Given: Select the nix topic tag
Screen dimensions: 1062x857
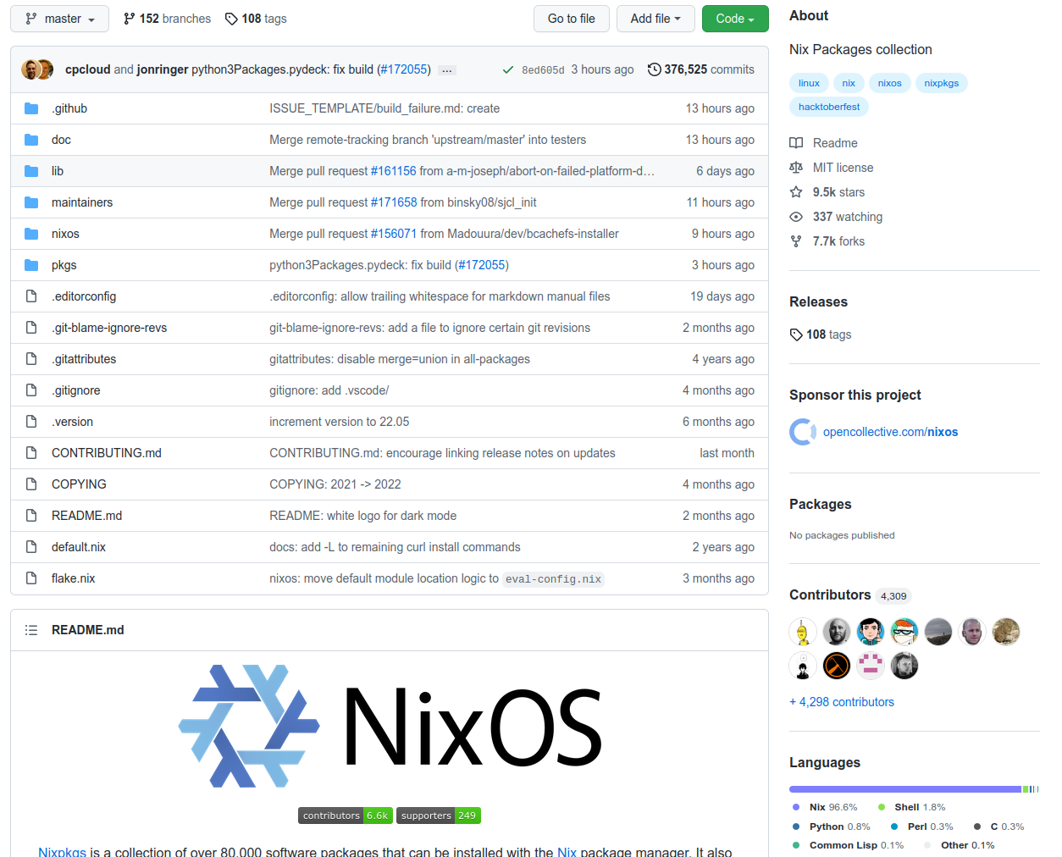Looking at the screenshot, I should point(849,83).
